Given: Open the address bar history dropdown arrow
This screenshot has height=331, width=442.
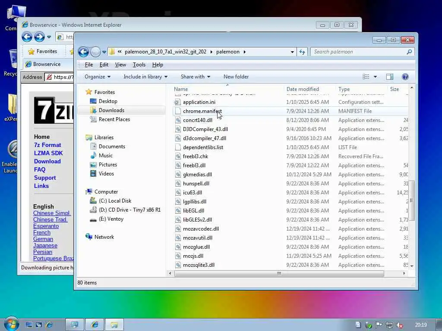Looking at the screenshot, I should (x=292, y=52).
